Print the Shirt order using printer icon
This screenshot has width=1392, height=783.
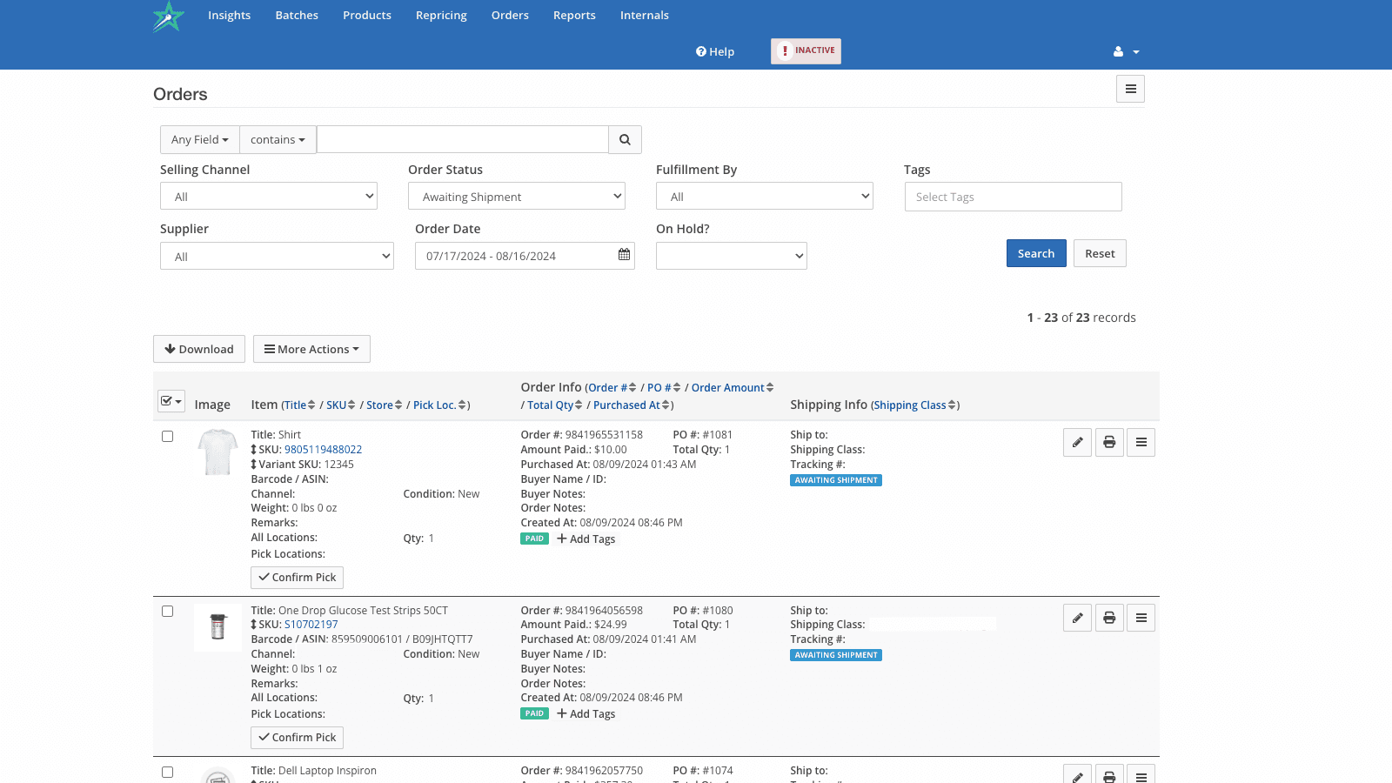[x=1109, y=442]
